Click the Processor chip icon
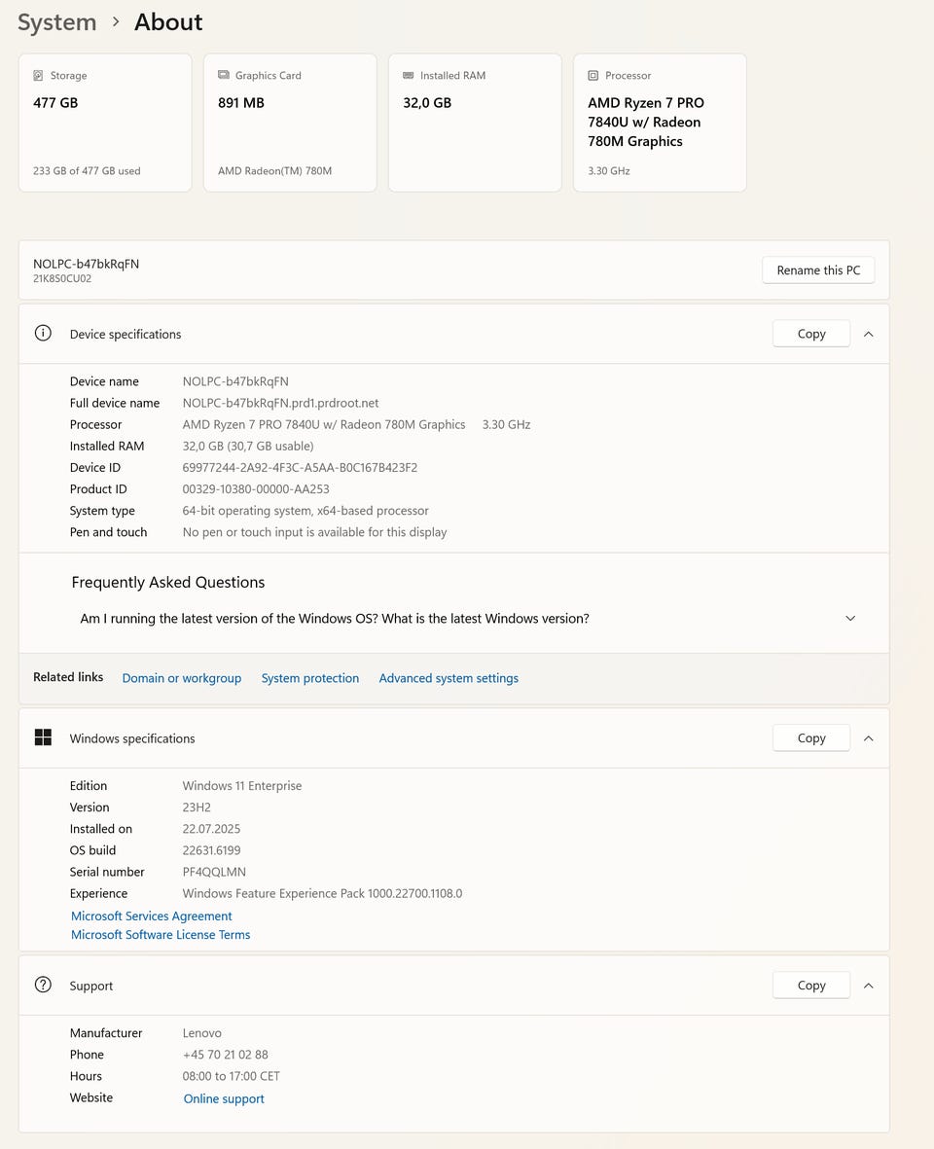Viewport: 934px width, 1149px height. click(593, 75)
